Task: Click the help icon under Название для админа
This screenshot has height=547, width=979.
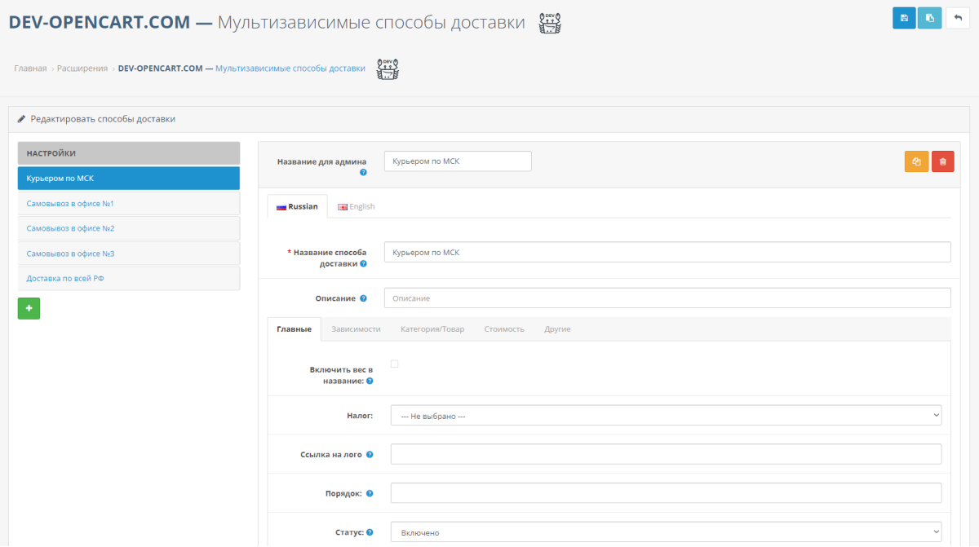Action: (363, 173)
